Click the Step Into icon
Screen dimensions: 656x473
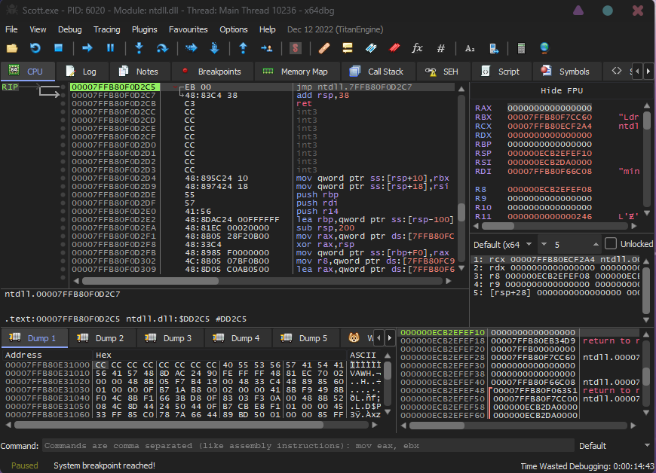(x=139, y=48)
